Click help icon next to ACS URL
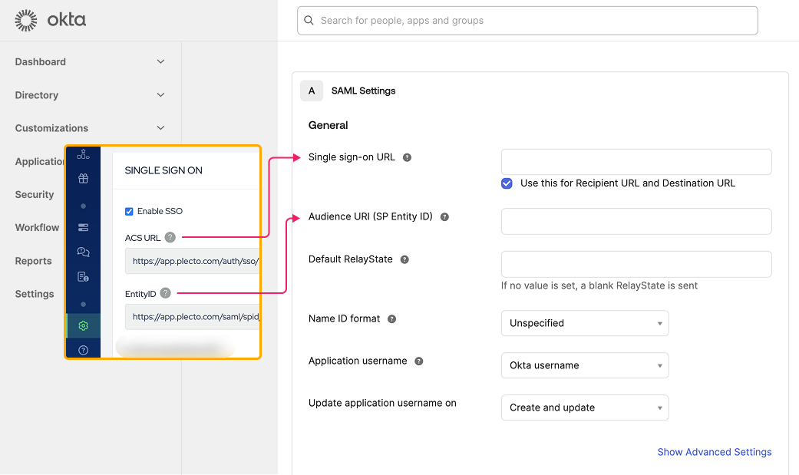The width and height of the screenshot is (799, 475). (170, 238)
